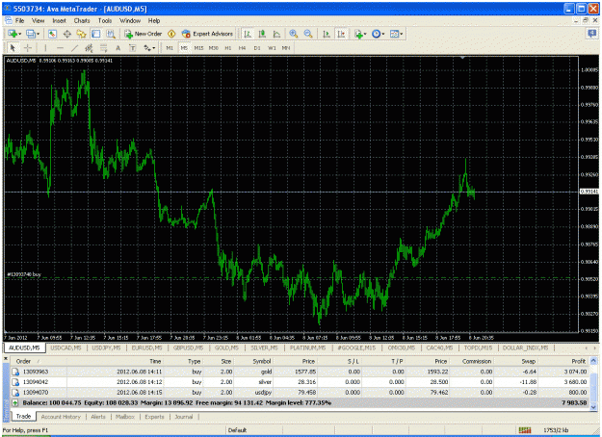Open the Strategy Tester icon
Viewport: 602px width, 437px height.
click(111, 34)
